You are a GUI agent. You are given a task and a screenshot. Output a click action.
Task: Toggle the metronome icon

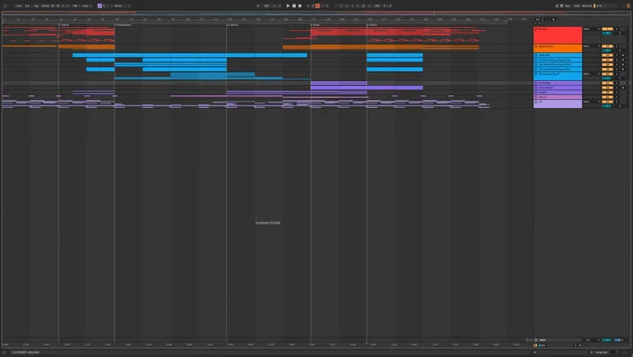click(75, 6)
